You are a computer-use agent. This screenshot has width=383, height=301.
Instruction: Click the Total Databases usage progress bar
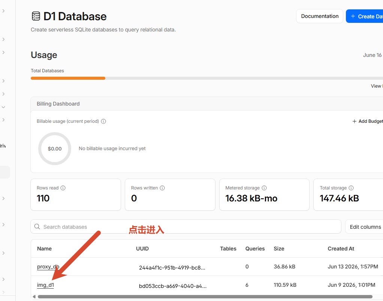pyautogui.click(x=206, y=78)
